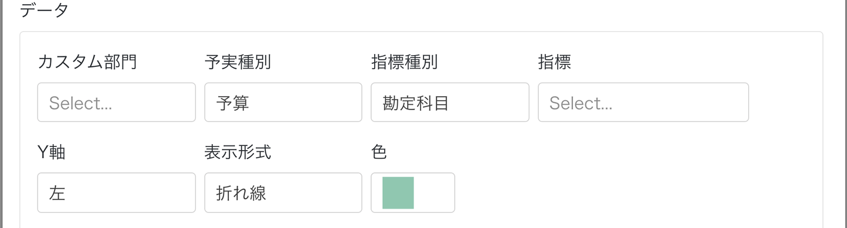Click the カスタム部門 field label
847x228 pixels.
pos(87,62)
